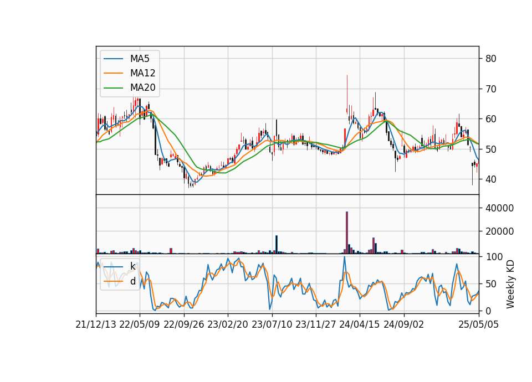Click the 21/12/13 date label

click(96, 324)
